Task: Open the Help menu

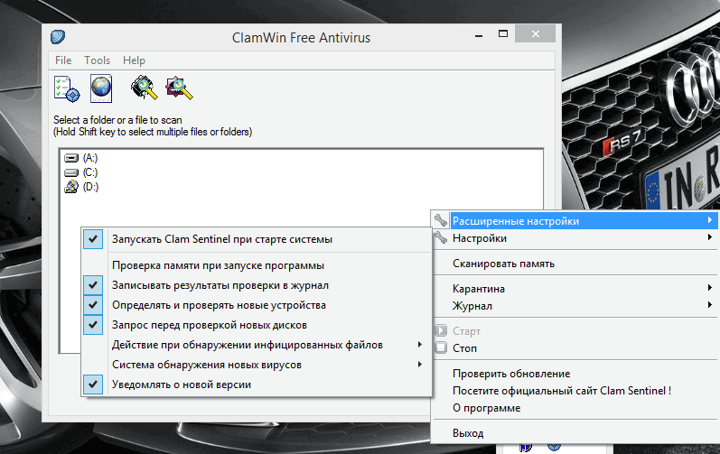Action: (x=134, y=60)
